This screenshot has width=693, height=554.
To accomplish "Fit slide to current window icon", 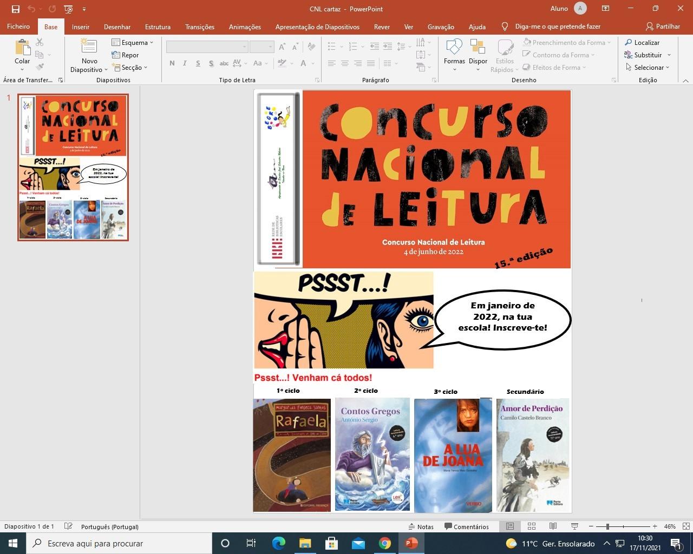I will point(687,526).
